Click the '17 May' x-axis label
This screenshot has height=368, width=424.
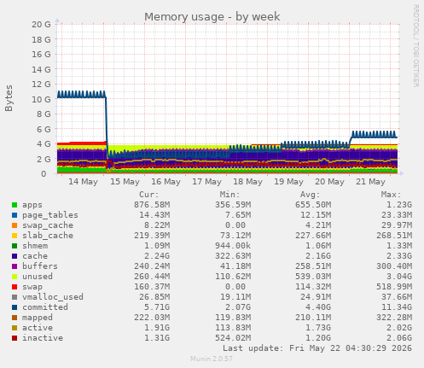point(206,182)
